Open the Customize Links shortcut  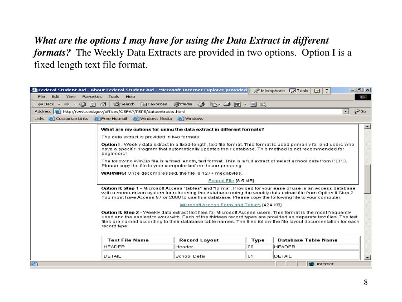[x=68, y=119]
